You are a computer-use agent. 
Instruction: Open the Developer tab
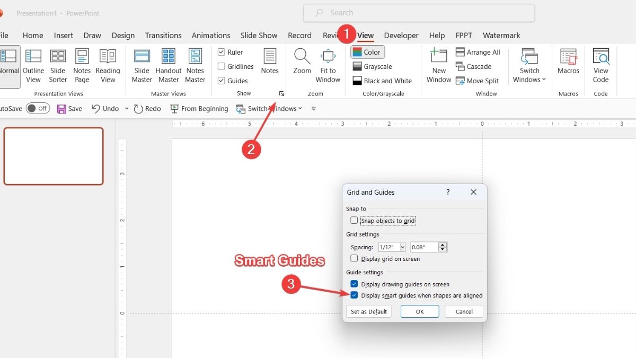click(401, 36)
